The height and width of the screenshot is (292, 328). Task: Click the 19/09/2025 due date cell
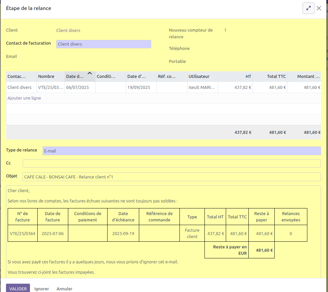point(139,88)
